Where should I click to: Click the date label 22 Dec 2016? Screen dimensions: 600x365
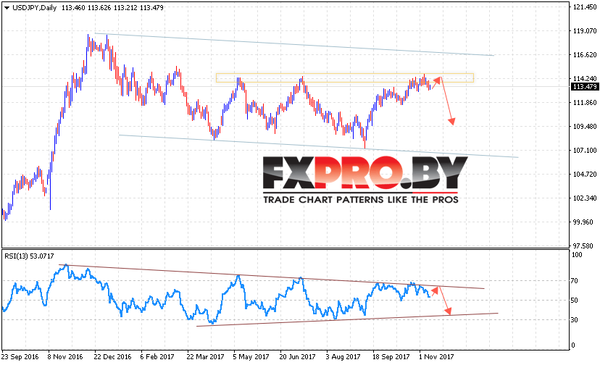tap(112, 356)
